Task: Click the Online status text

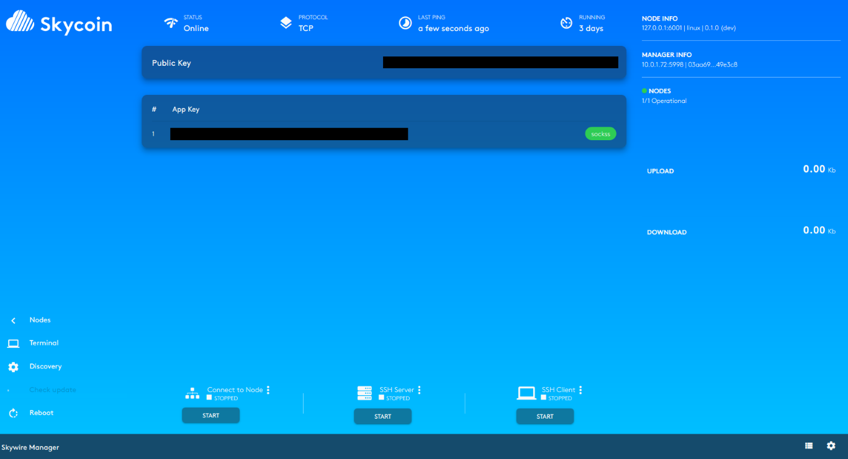Action: pos(196,29)
